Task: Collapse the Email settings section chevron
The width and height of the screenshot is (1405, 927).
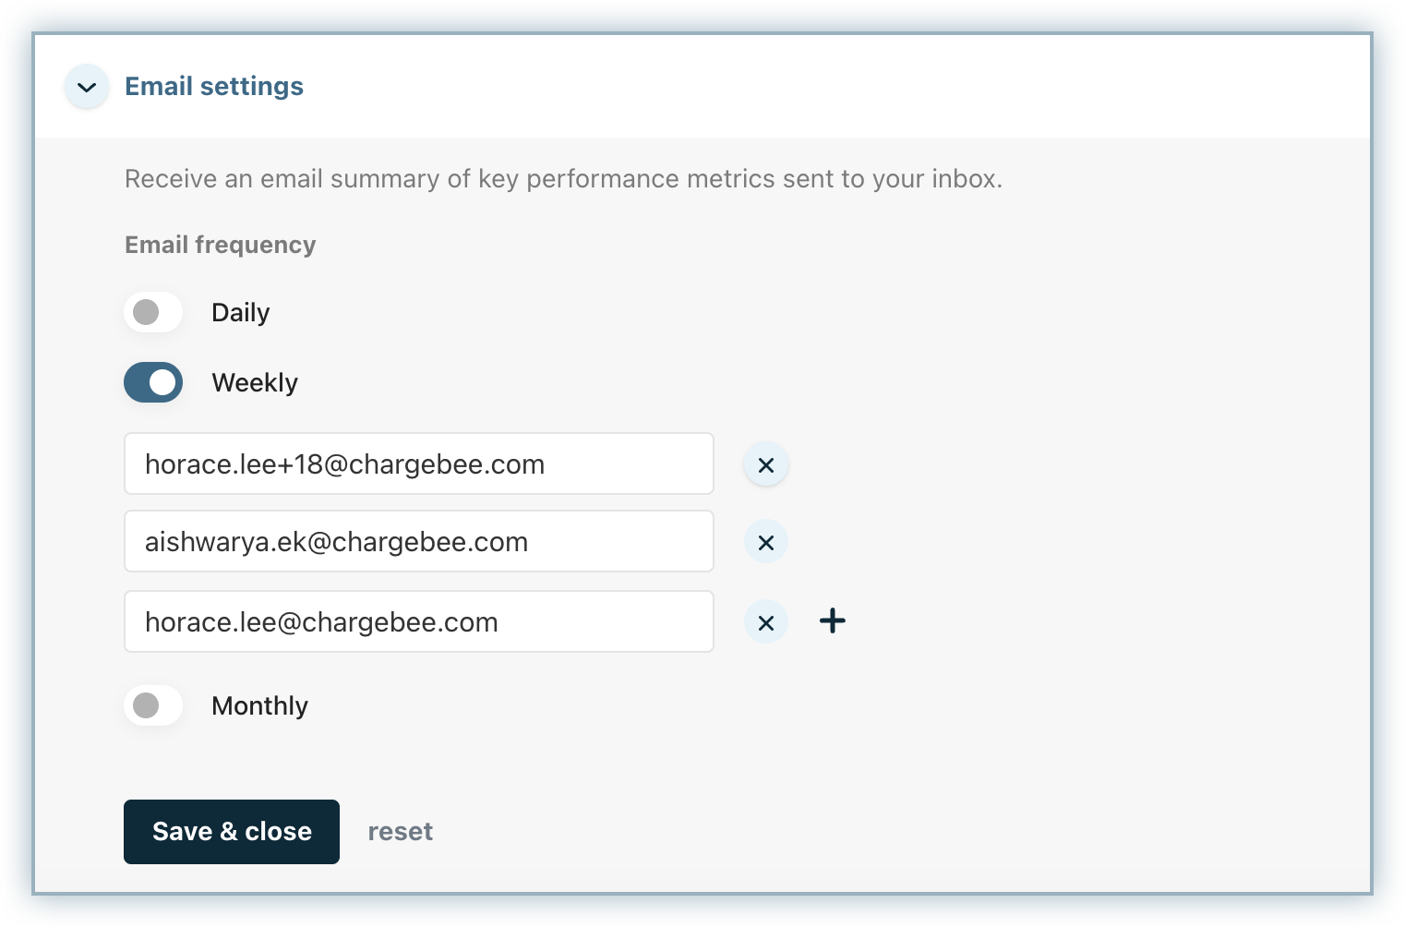Action: [87, 87]
